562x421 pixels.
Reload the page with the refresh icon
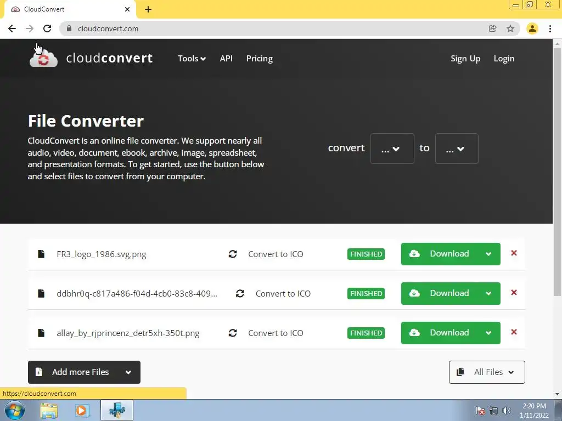coord(47,29)
